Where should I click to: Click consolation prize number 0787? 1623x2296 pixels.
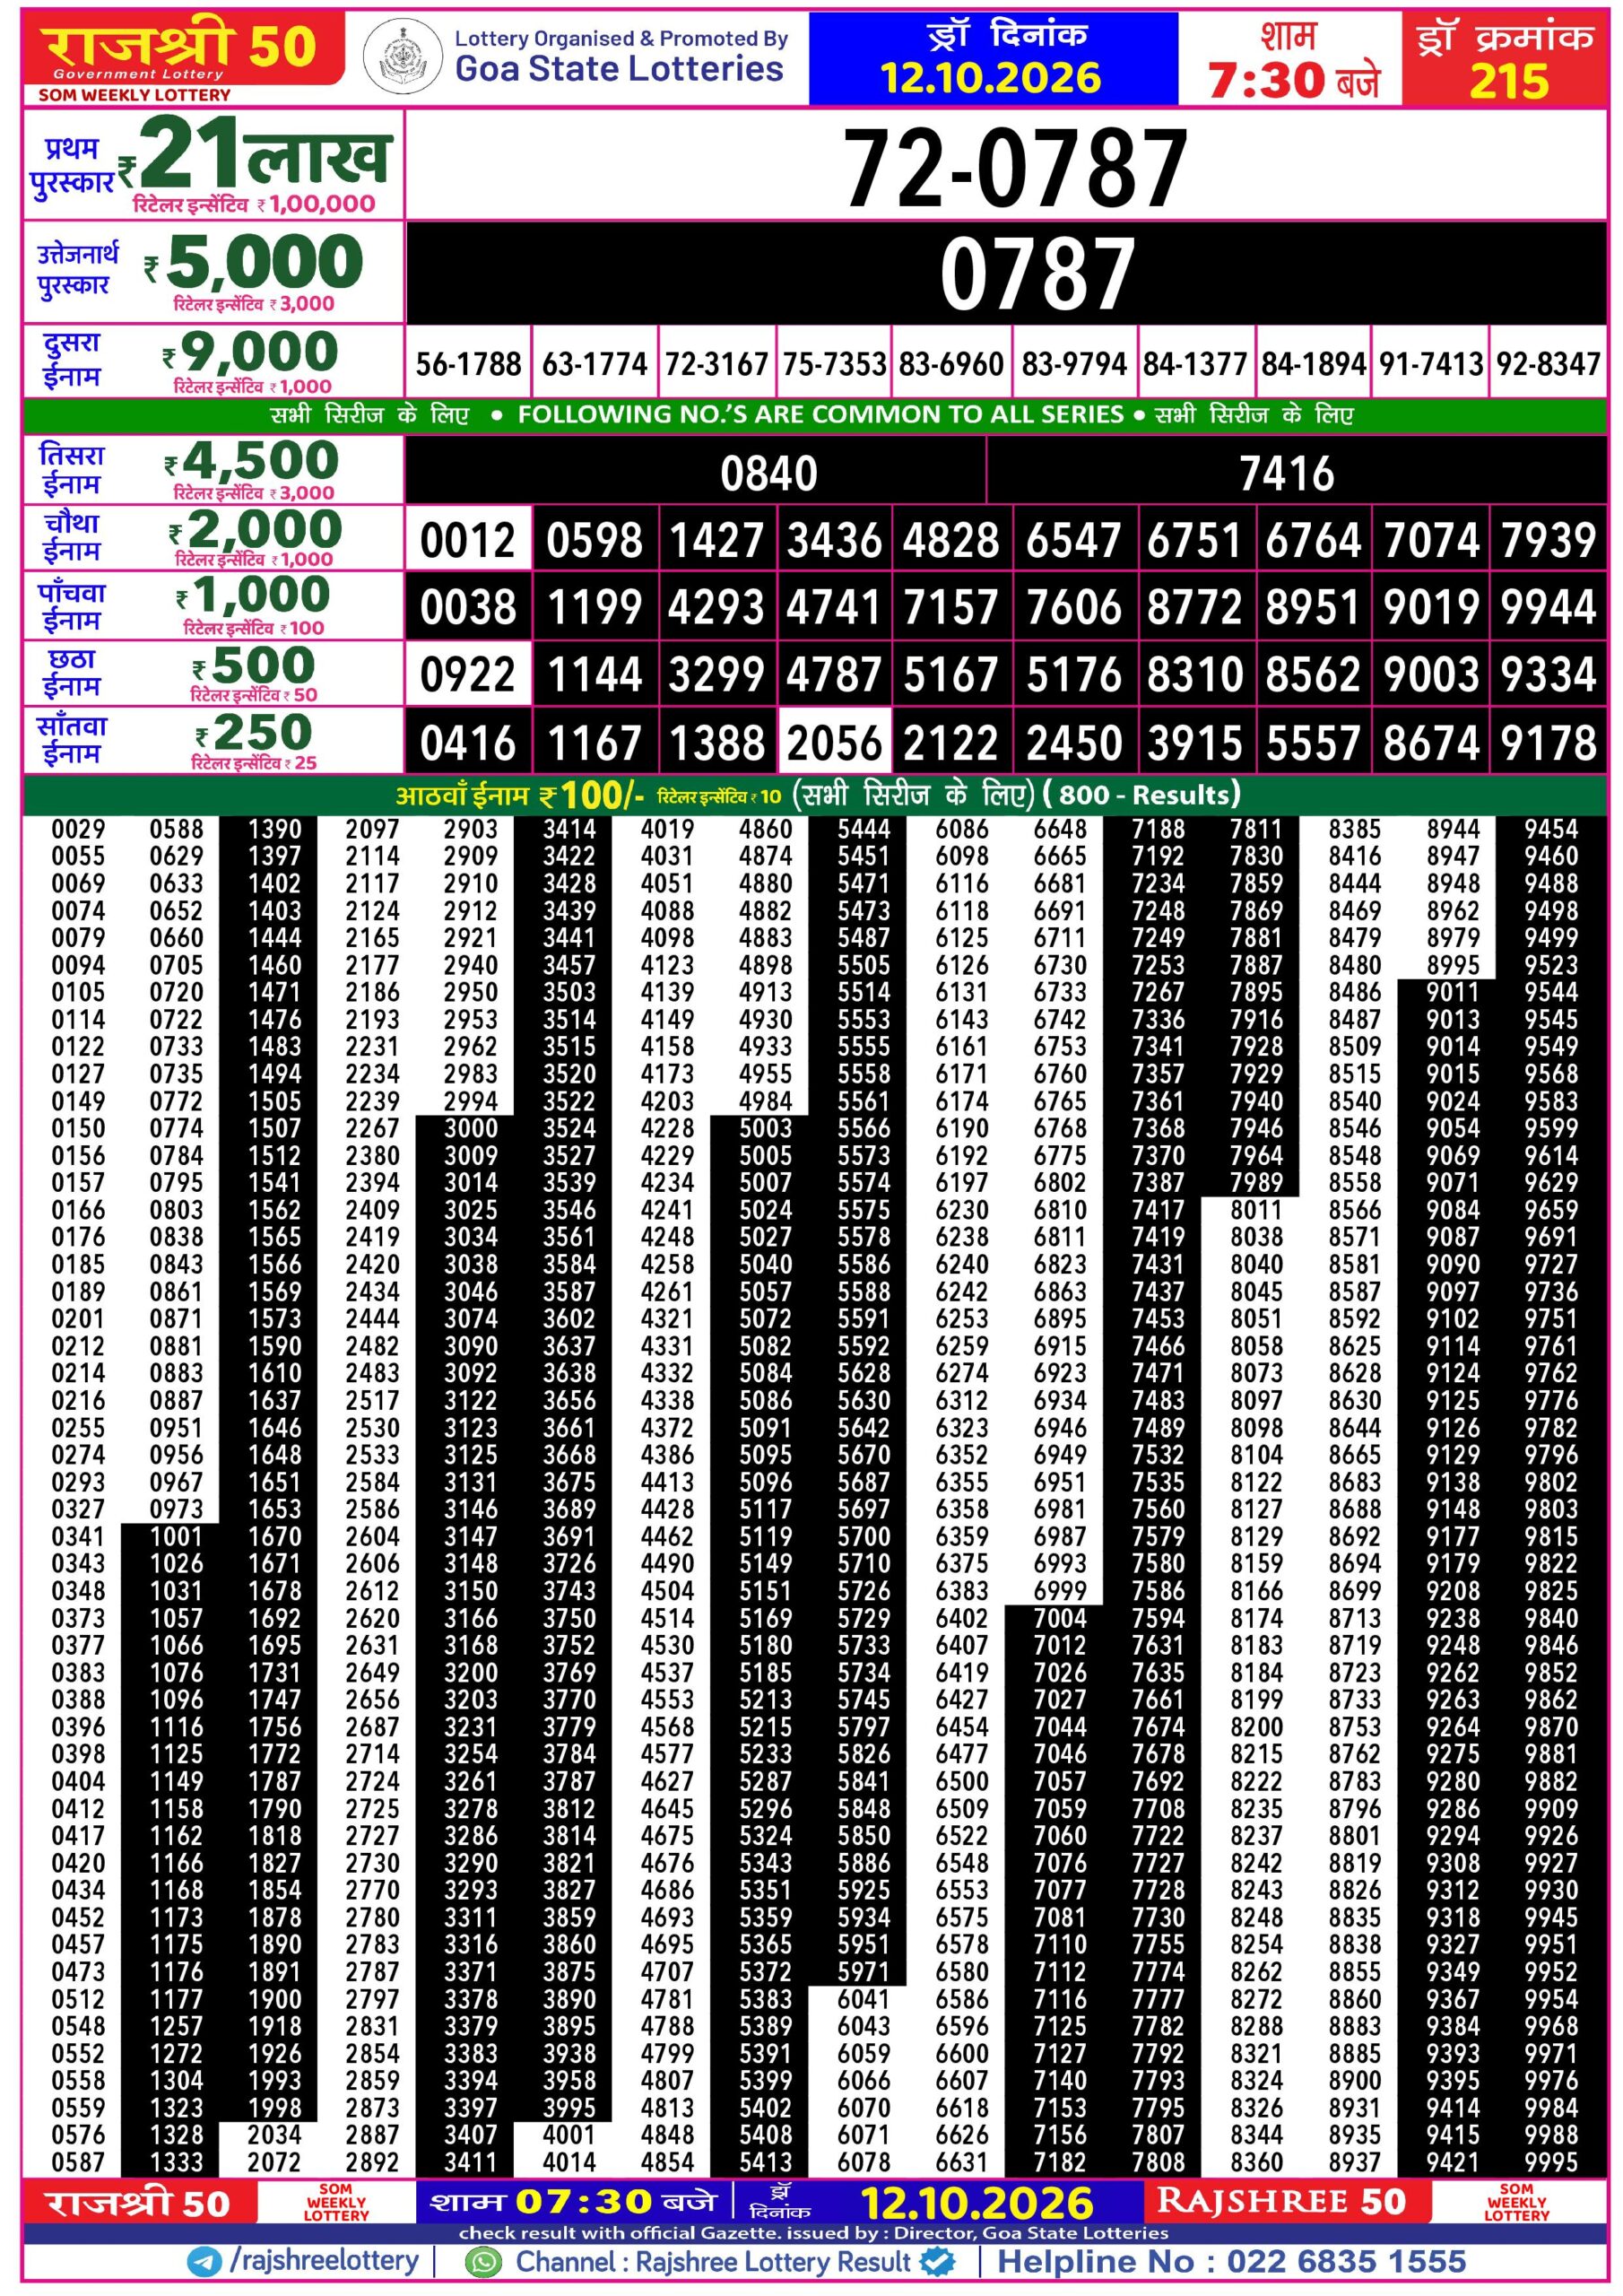click(x=1037, y=274)
